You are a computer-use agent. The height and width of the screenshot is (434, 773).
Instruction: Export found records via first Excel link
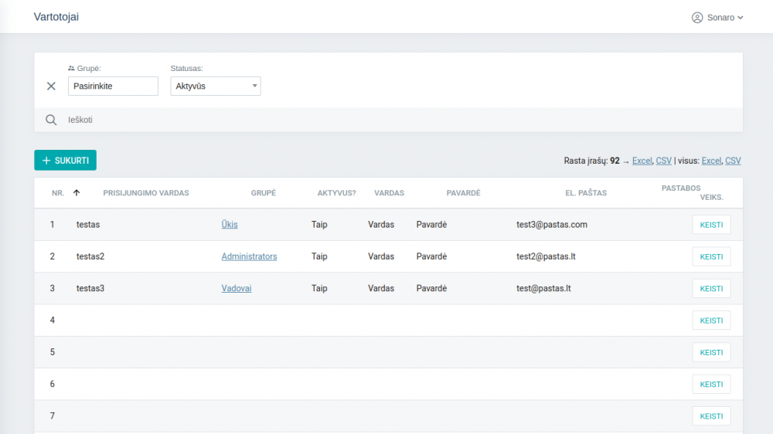coord(642,161)
